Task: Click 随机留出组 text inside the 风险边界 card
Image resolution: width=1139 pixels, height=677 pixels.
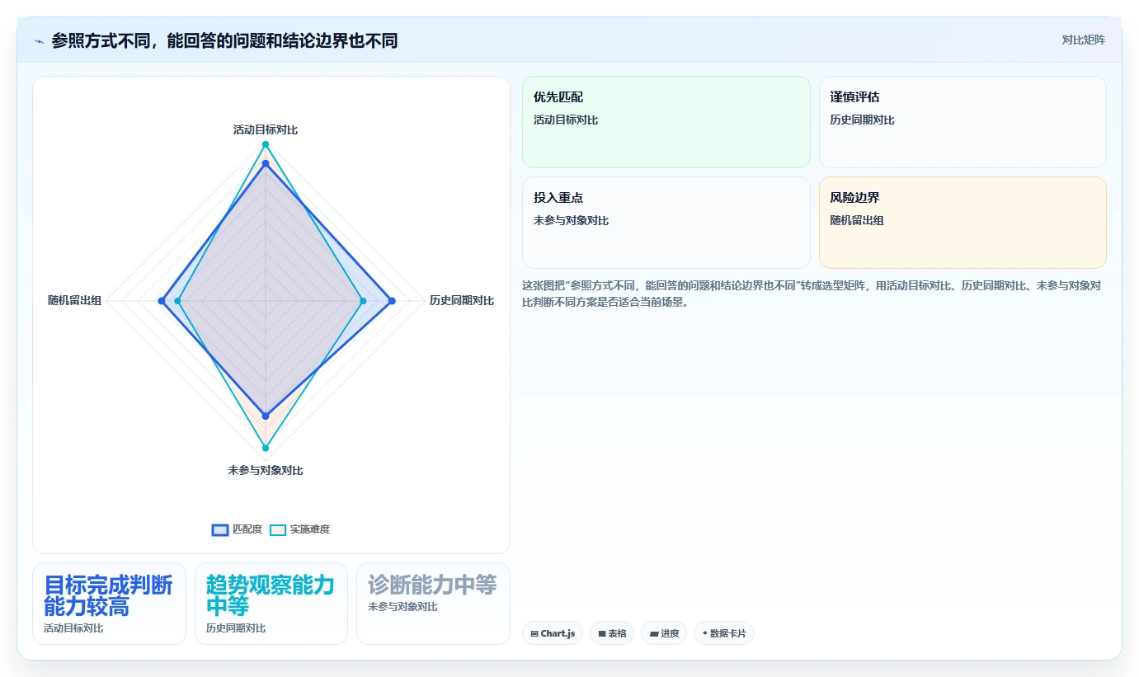Action: [857, 221]
